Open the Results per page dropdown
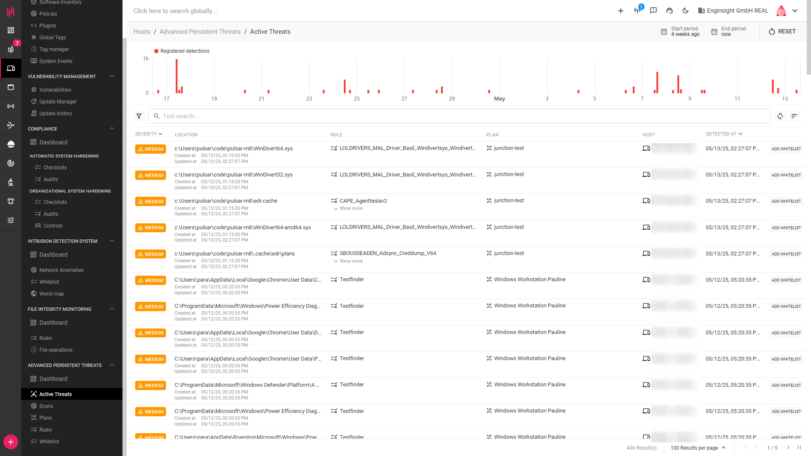811x456 pixels. point(698,448)
